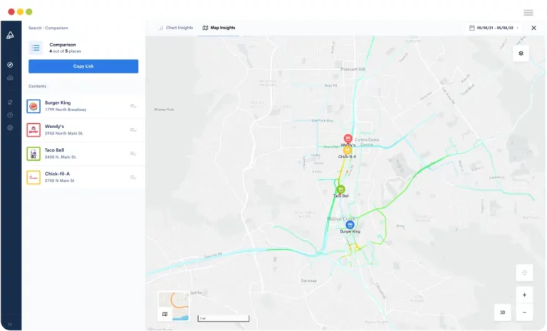Open the help question mark icon
The height and width of the screenshot is (331, 547).
[10, 115]
